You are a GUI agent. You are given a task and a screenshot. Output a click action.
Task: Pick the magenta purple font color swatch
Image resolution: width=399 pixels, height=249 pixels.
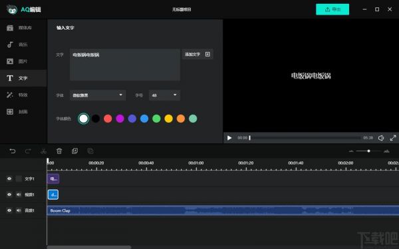click(x=120, y=118)
